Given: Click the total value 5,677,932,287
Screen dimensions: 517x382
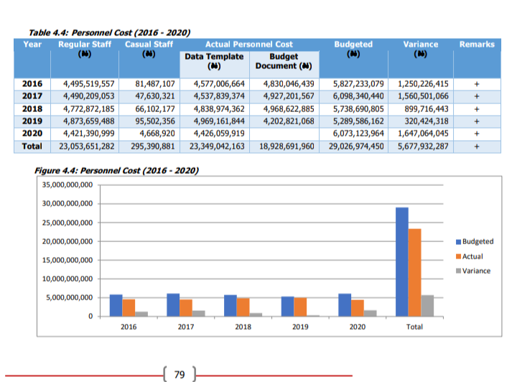Looking at the screenshot, I should (x=423, y=146).
